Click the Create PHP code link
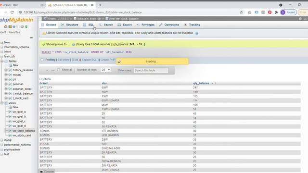Image resolution: width=308 pixels, height=173 pixels. click(x=108, y=60)
